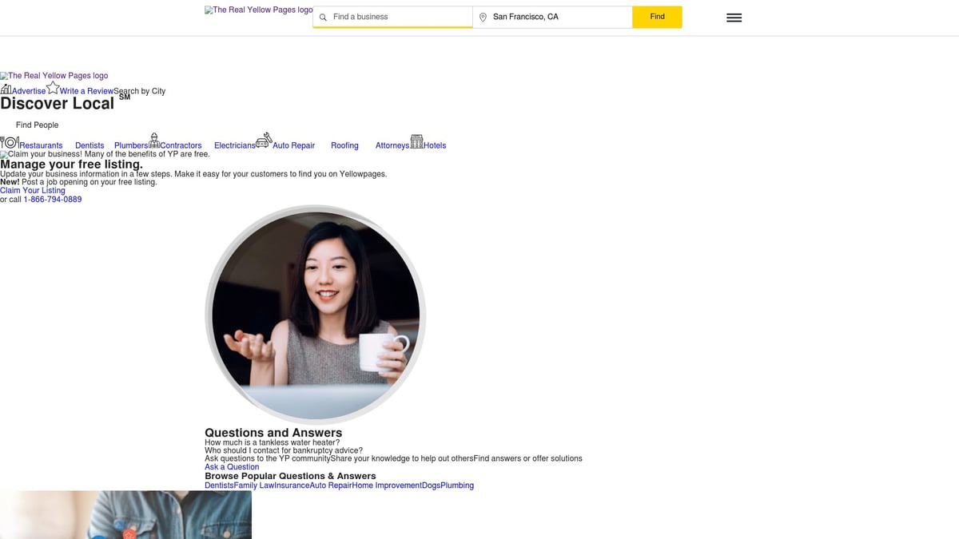
Task: Click the Contractors worker icon
Action: tap(154, 141)
